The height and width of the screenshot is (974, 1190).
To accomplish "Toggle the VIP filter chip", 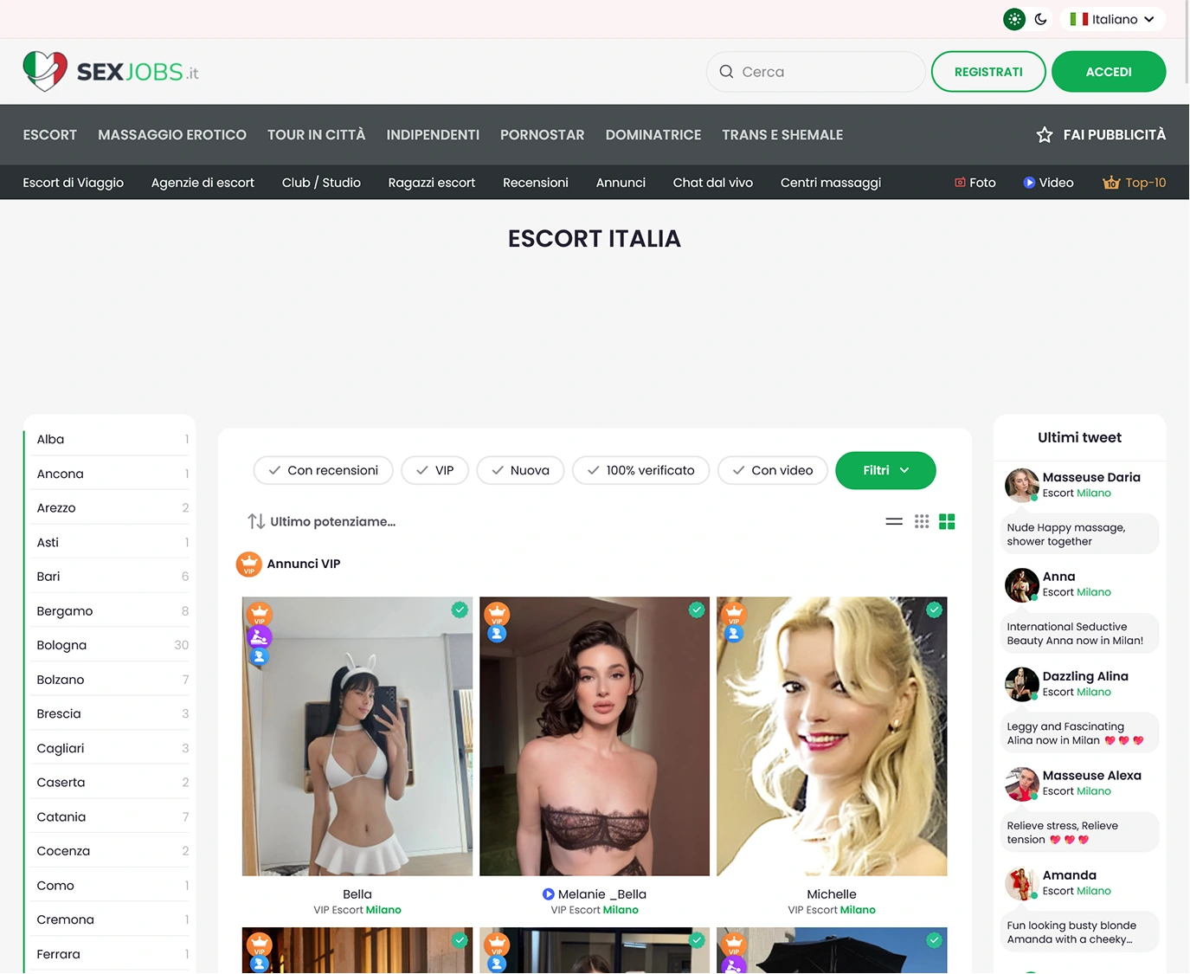I will point(435,470).
